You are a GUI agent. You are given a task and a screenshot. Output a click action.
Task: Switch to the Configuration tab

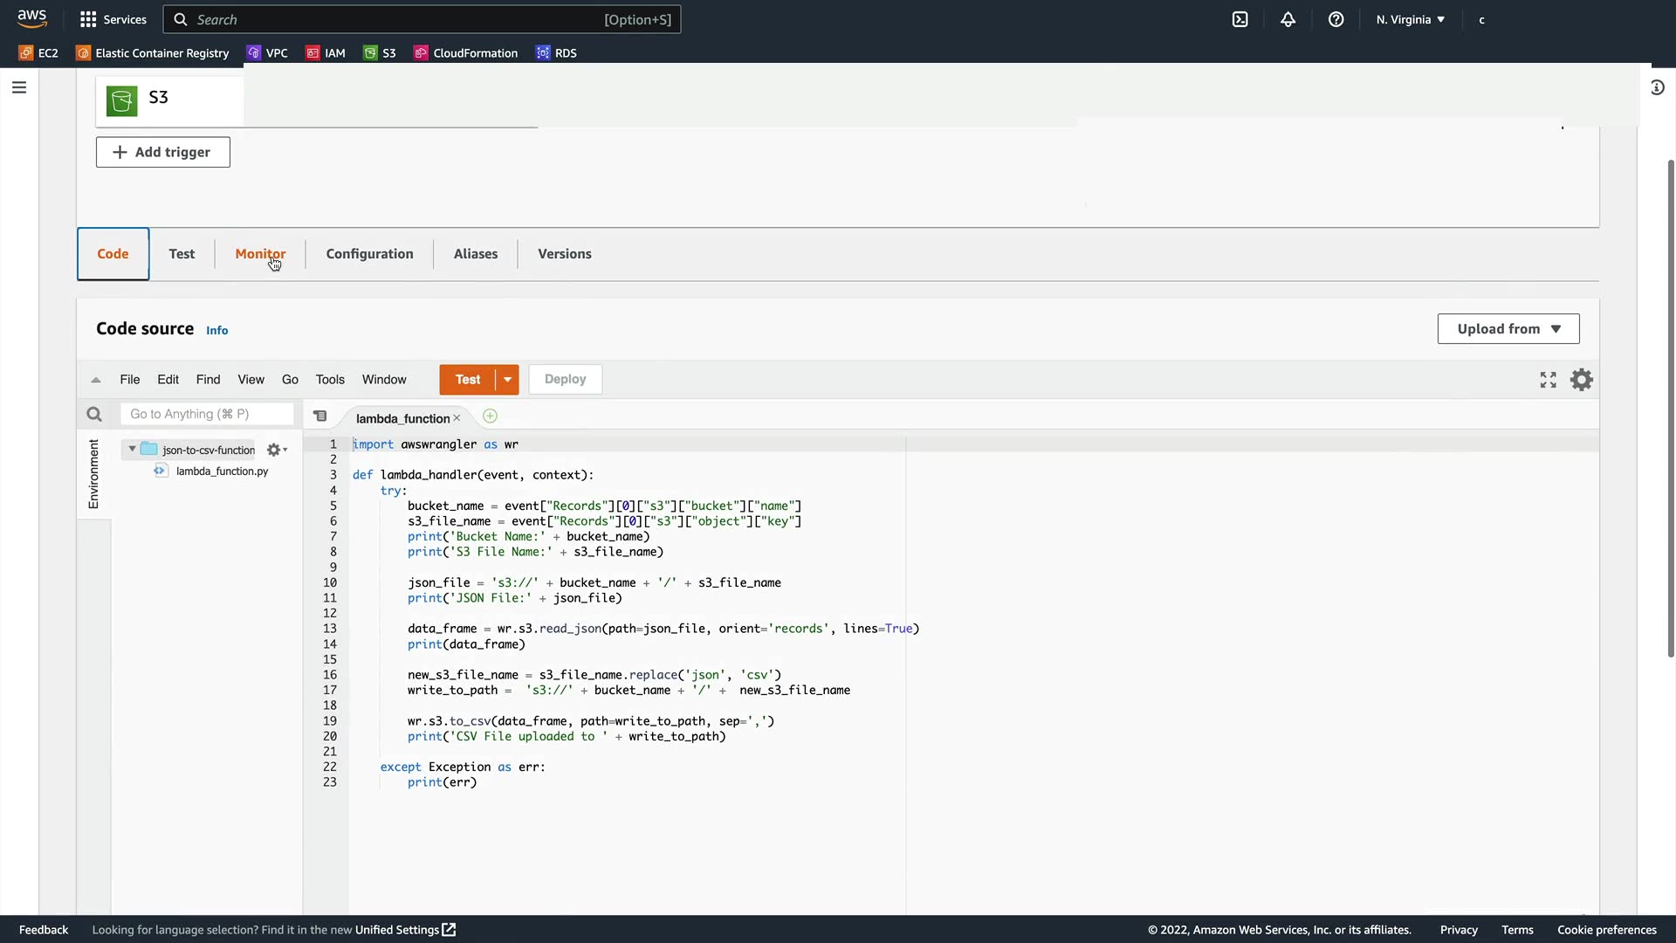tap(369, 254)
